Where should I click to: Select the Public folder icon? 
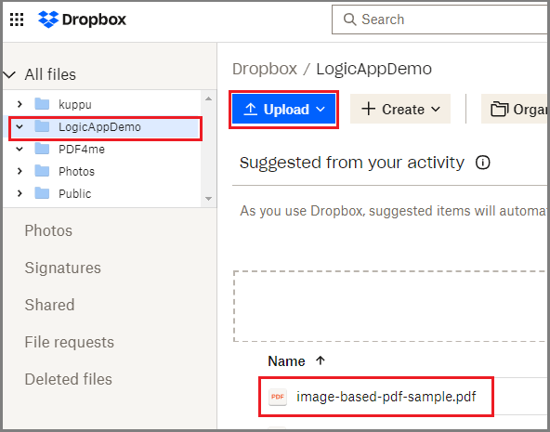click(42, 193)
